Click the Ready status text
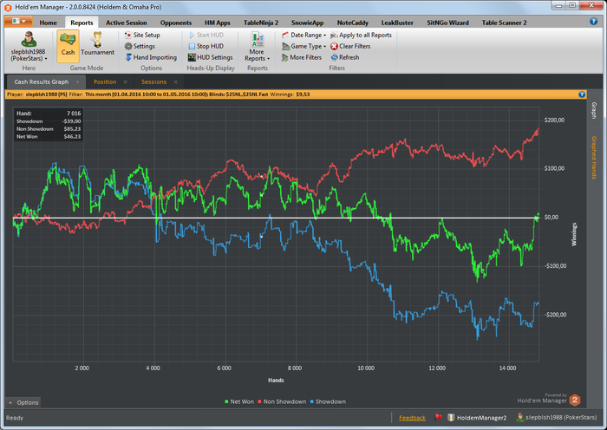 (x=15, y=418)
